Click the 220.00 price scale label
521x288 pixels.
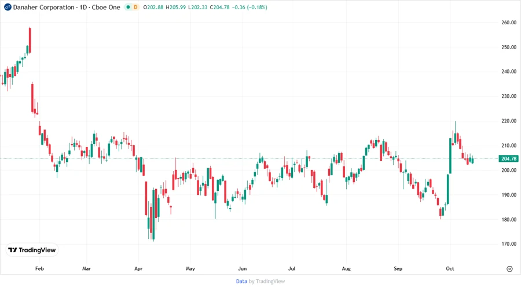tap(508, 121)
